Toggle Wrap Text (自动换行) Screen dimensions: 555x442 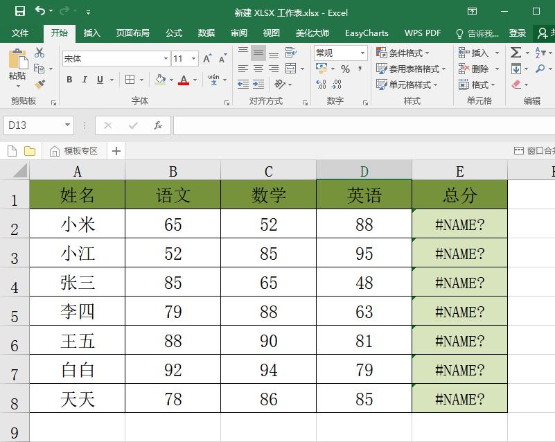(291, 53)
